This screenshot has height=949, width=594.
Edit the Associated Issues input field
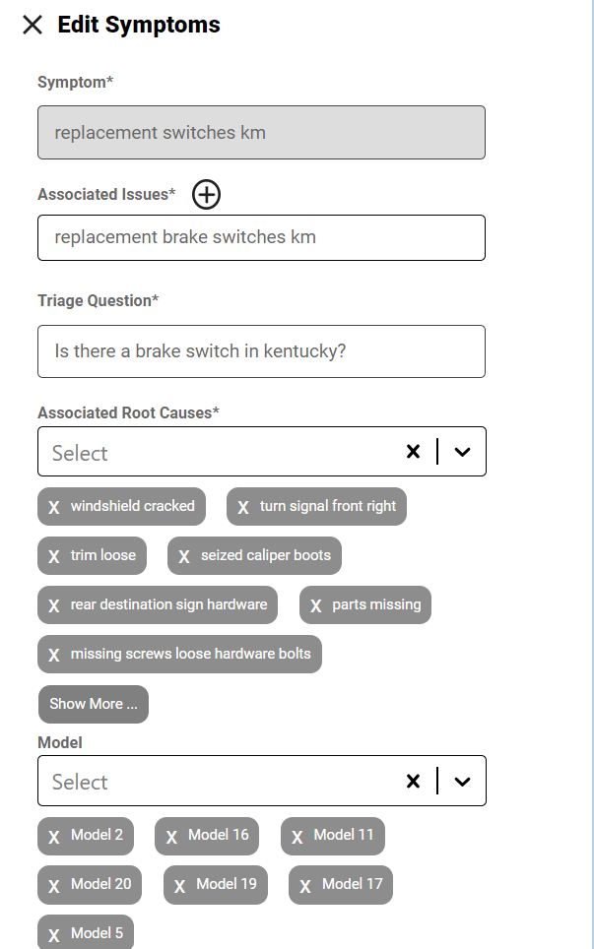(261, 237)
